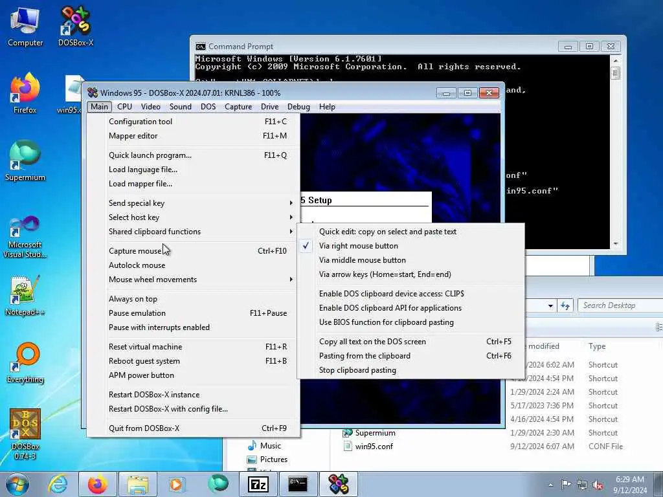Choose Quit from DOSBox-X

(193, 428)
